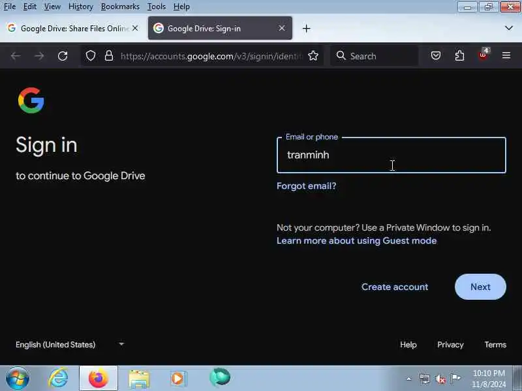Click the Create account button
Screen dimensions: 522x391
point(395,287)
